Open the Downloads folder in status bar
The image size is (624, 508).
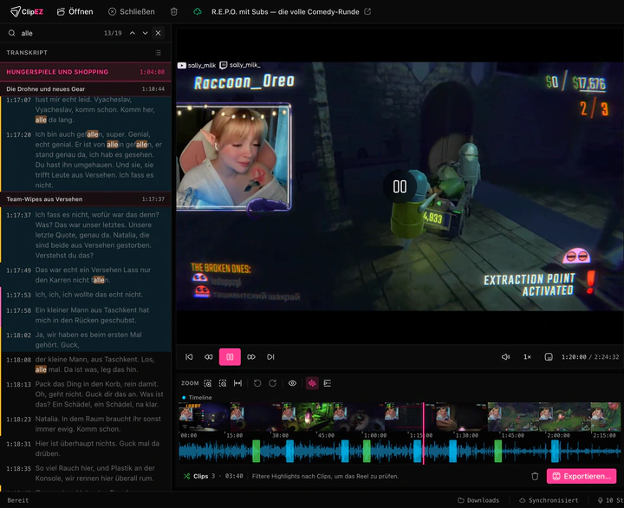(478, 500)
